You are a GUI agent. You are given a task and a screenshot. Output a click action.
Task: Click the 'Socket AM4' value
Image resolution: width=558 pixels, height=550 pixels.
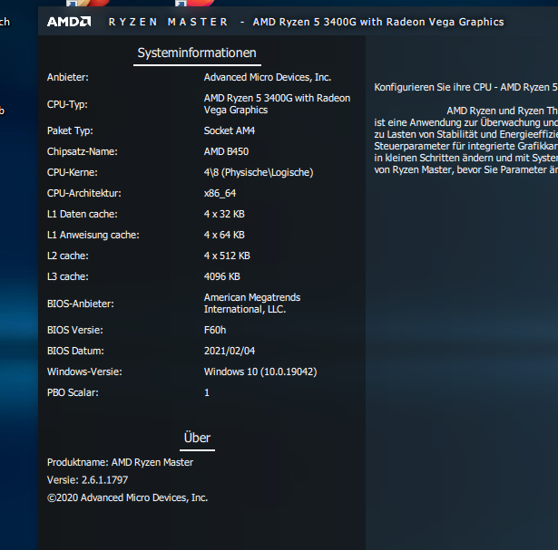(x=230, y=130)
